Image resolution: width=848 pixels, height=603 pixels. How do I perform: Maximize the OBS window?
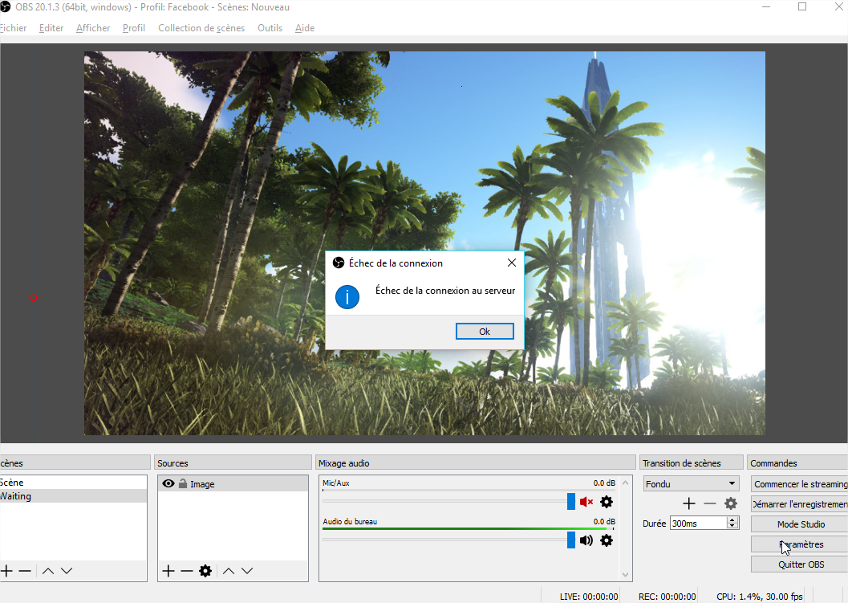802,6
